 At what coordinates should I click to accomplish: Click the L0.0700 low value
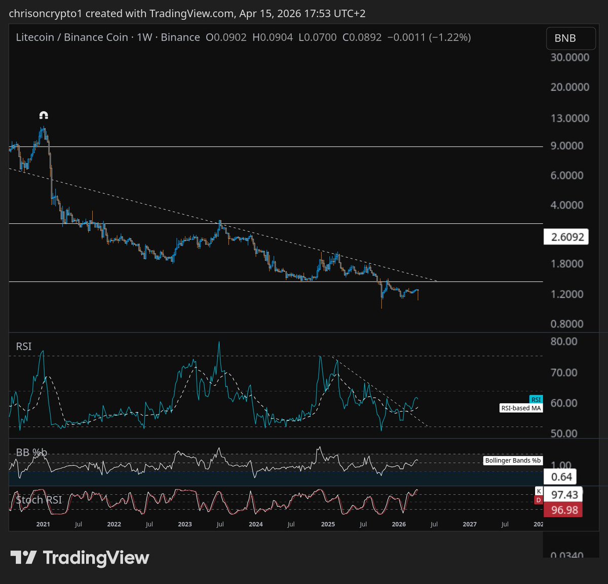[x=317, y=38]
